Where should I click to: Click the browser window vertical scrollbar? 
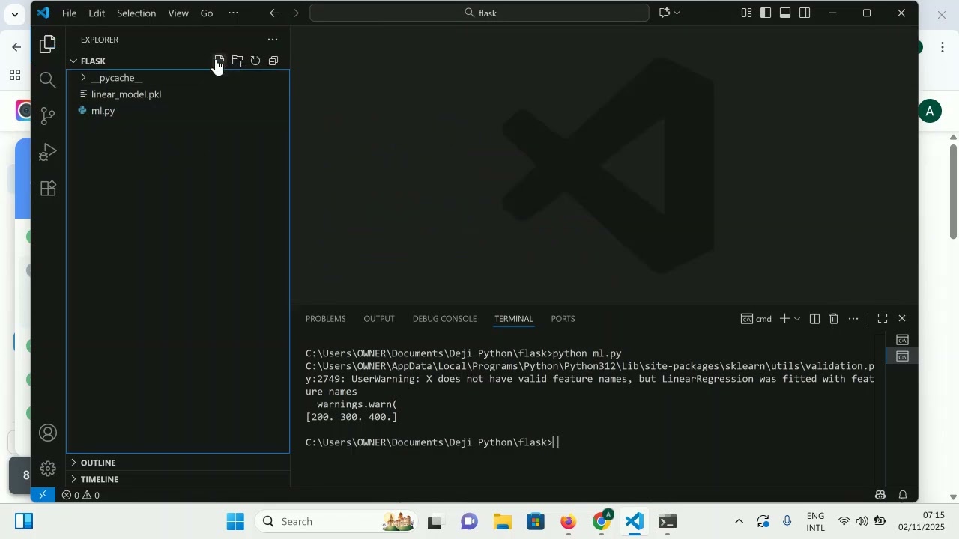[953, 192]
